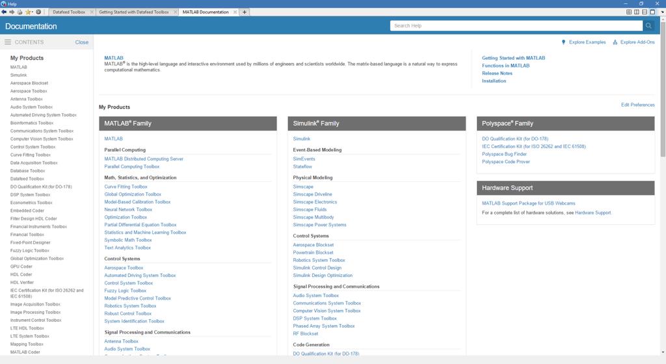
Task: Open Embedded Coder in the sidebar
Action: pyautogui.click(x=27, y=211)
